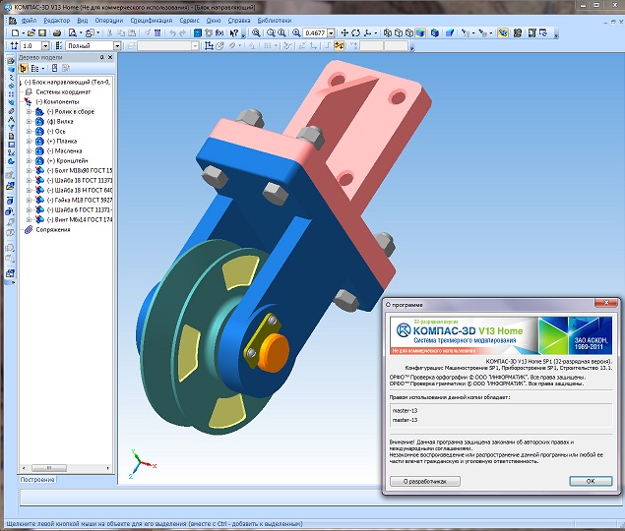Expand the Ролик в сборе component
Screen dimensions: 625x531
(29, 111)
